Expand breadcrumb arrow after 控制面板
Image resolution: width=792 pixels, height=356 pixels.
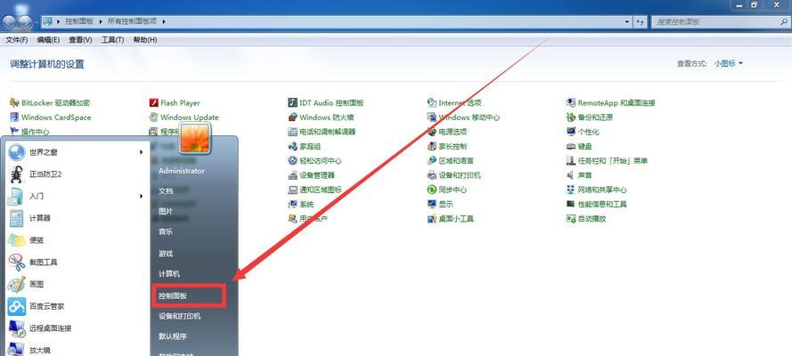[101, 21]
